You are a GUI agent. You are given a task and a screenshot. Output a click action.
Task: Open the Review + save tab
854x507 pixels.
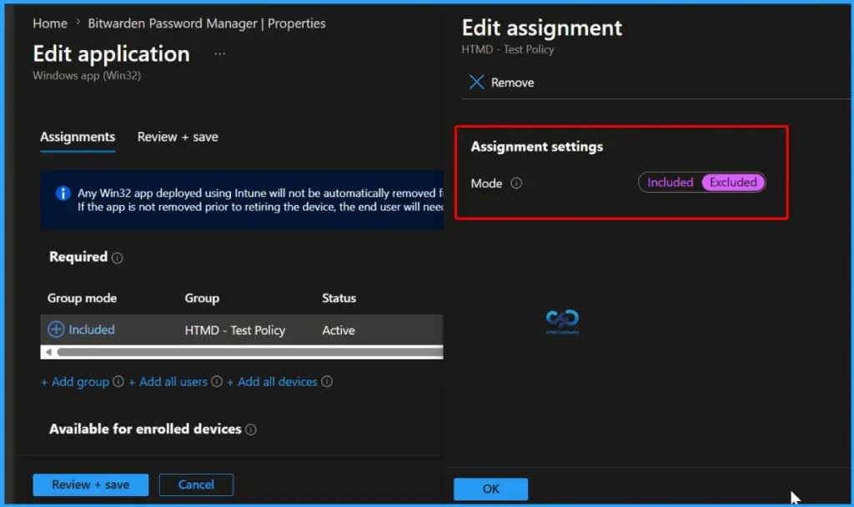(x=178, y=138)
